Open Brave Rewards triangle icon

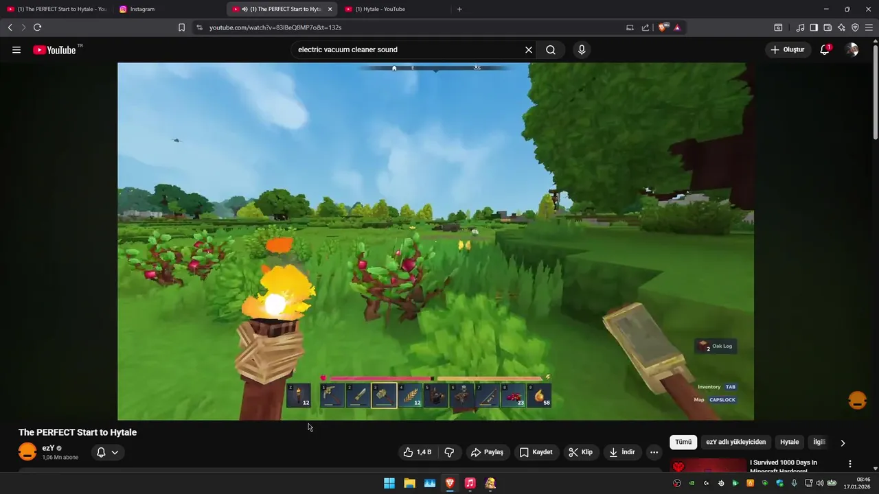677,27
